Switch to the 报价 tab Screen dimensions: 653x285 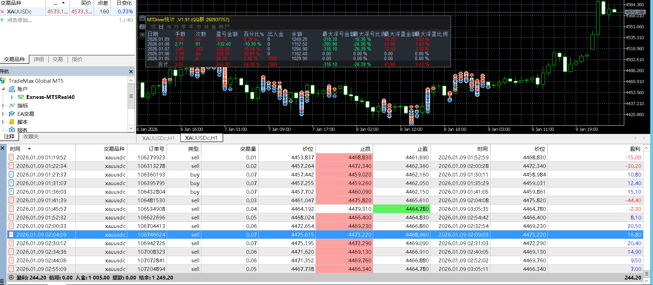point(77,59)
